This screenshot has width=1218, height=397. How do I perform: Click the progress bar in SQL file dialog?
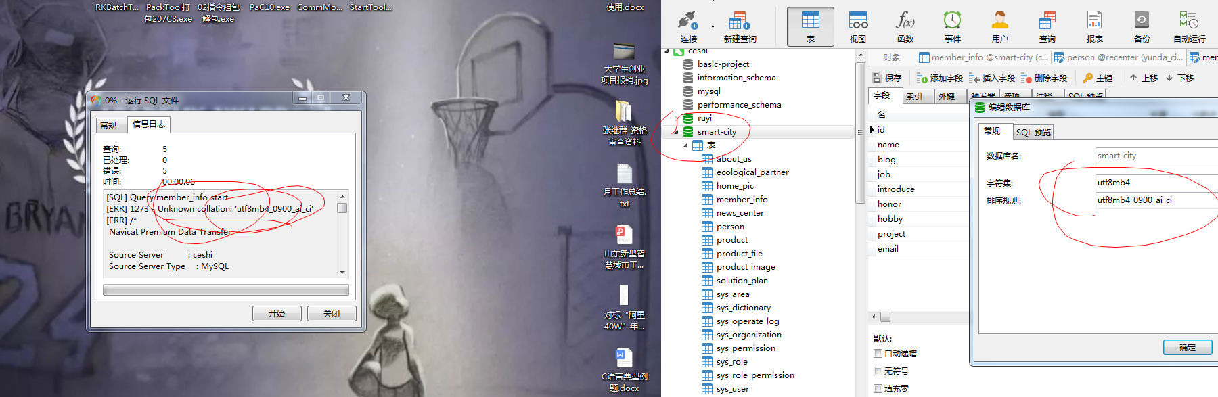coord(226,290)
